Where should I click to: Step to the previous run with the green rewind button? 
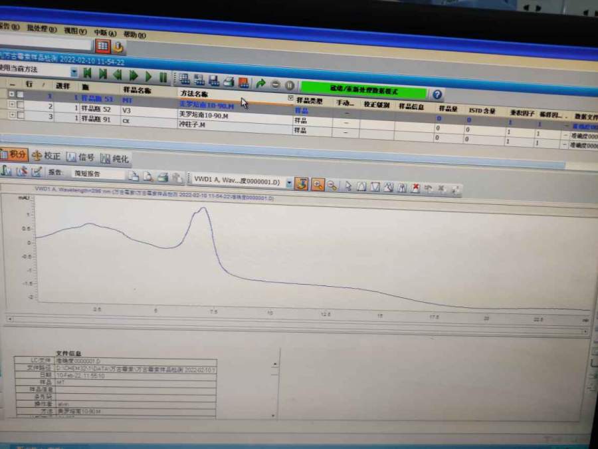[x=118, y=75]
